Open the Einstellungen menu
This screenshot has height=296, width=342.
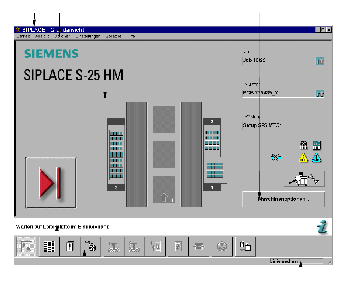tap(88, 37)
